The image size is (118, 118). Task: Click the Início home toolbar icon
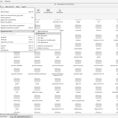click(x=38, y=11)
